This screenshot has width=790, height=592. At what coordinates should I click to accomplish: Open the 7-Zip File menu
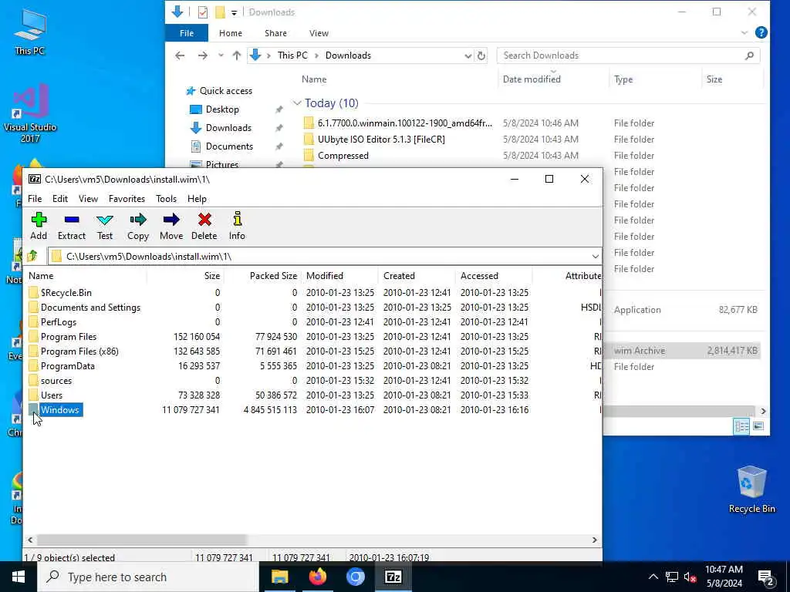click(x=35, y=199)
